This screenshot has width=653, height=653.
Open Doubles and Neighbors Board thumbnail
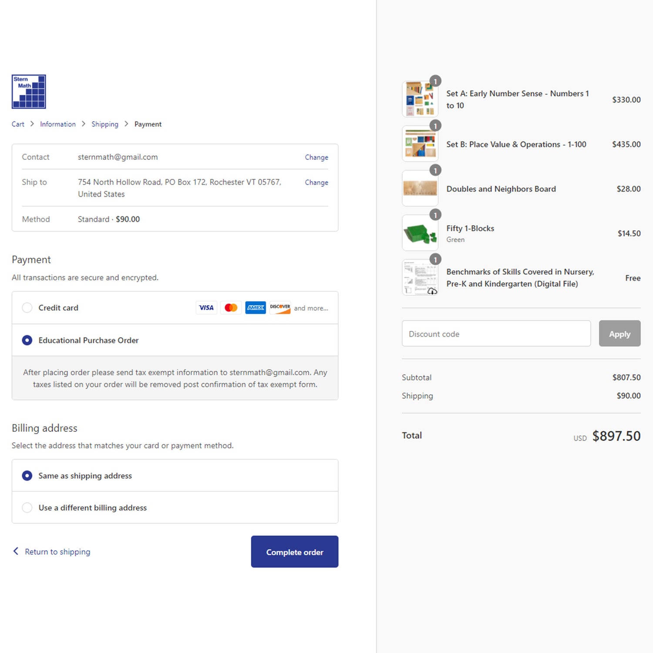click(420, 188)
